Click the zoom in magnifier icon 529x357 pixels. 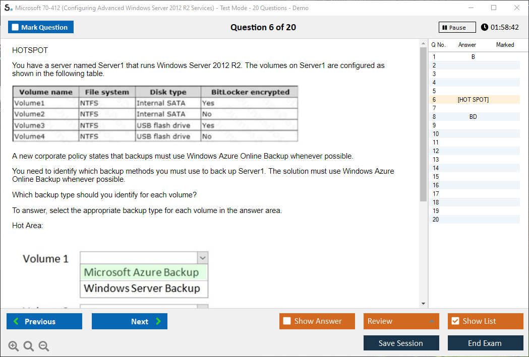pyautogui.click(x=13, y=346)
